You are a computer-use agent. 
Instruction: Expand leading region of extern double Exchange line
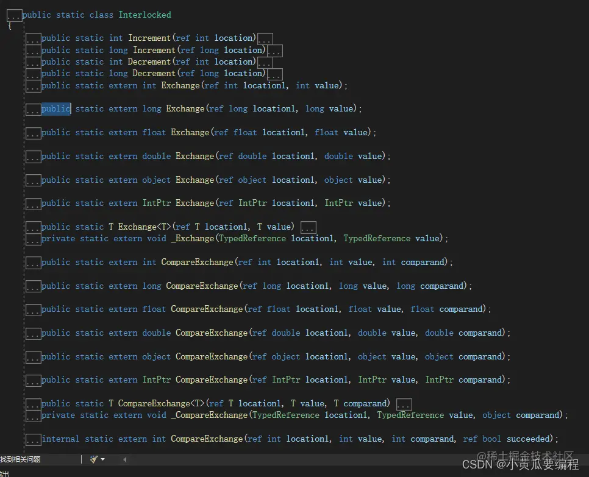[x=33, y=157]
